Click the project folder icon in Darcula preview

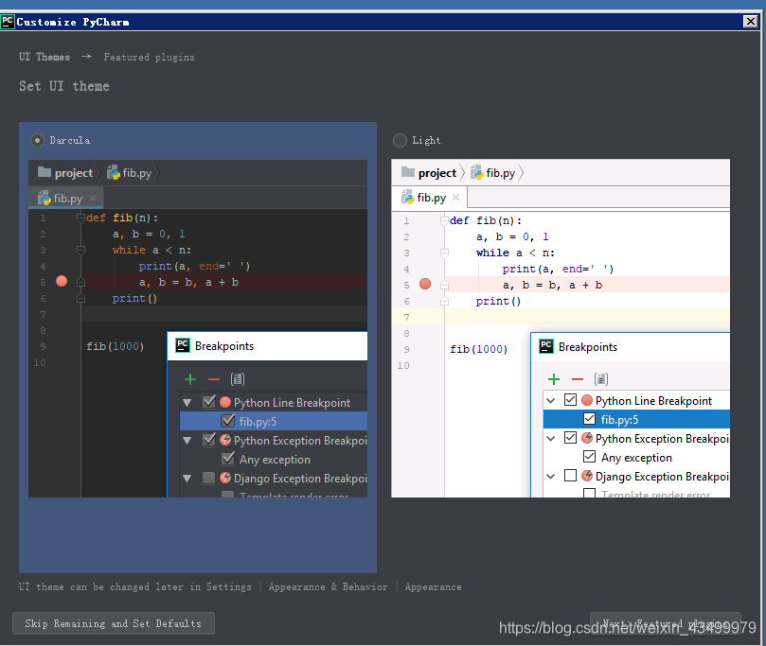[x=45, y=172]
